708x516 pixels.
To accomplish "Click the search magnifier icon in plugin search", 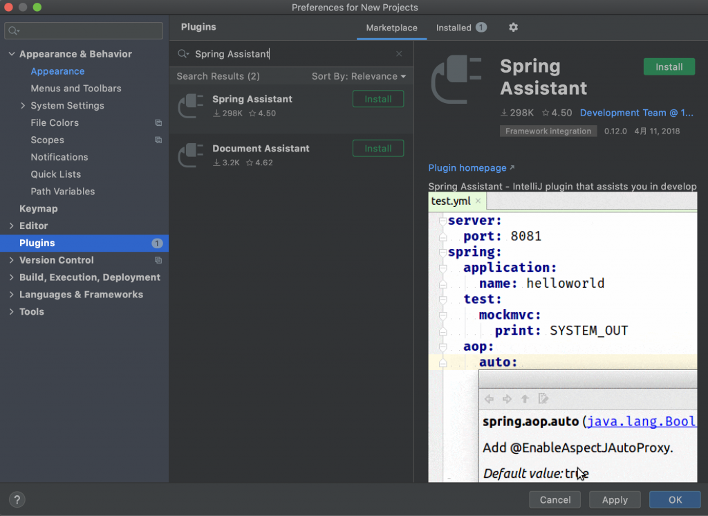I will [x=183, y=54].
